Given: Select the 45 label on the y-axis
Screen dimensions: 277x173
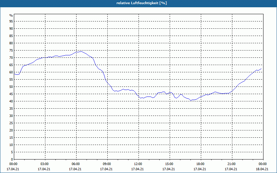Looking at the screenshot, I should pos(11,94).
